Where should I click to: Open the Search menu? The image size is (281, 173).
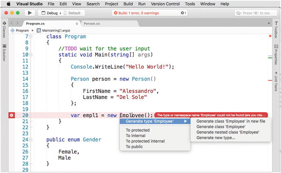93,4
